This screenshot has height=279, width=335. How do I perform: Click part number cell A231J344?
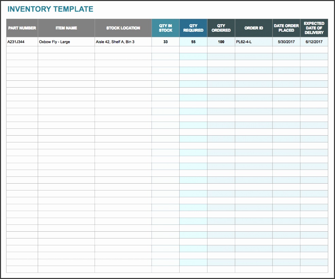[x=22, y=42]
